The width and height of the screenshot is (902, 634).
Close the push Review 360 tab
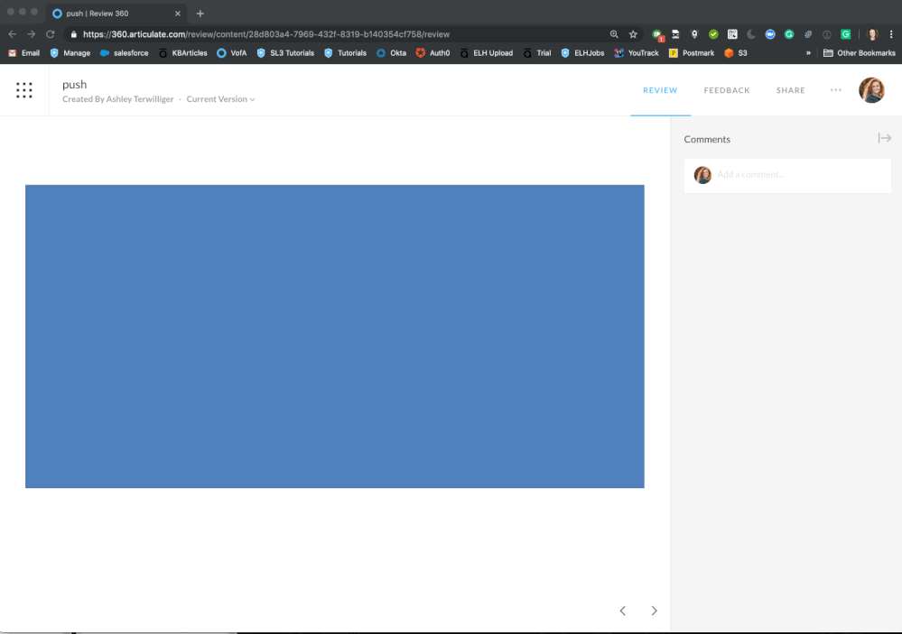pyautogui.click(x=177, y=14)
